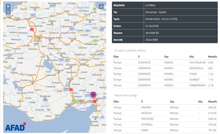The width and height of the screenshot is (220, 134).
Task: Click the red E89 road shield
Action: click(x=32, y=30)
